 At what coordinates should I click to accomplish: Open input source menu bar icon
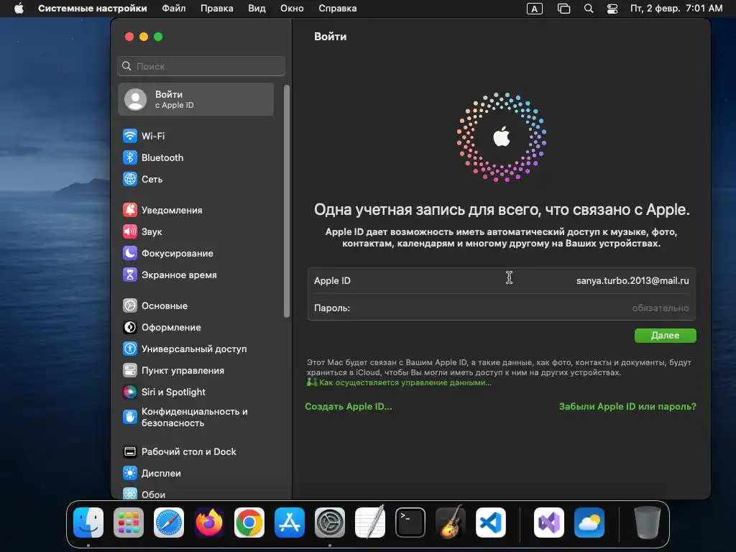click(x=535, y=9)
